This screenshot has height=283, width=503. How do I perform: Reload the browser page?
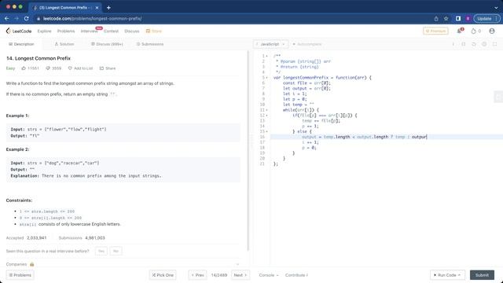click(26, 19)
